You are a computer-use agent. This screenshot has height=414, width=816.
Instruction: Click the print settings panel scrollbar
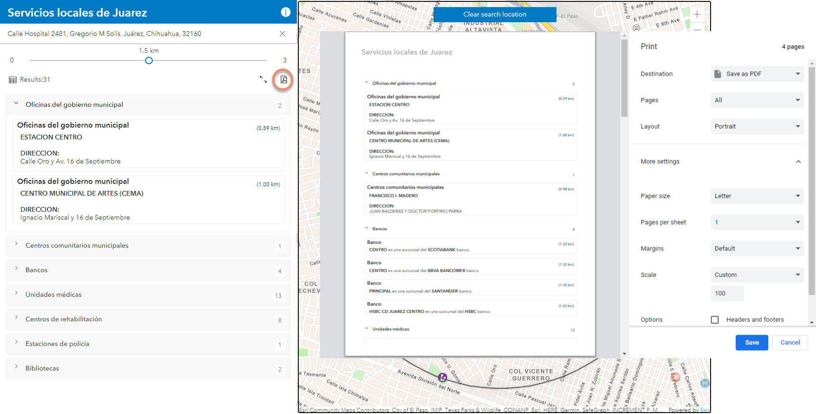pos(812,181)
